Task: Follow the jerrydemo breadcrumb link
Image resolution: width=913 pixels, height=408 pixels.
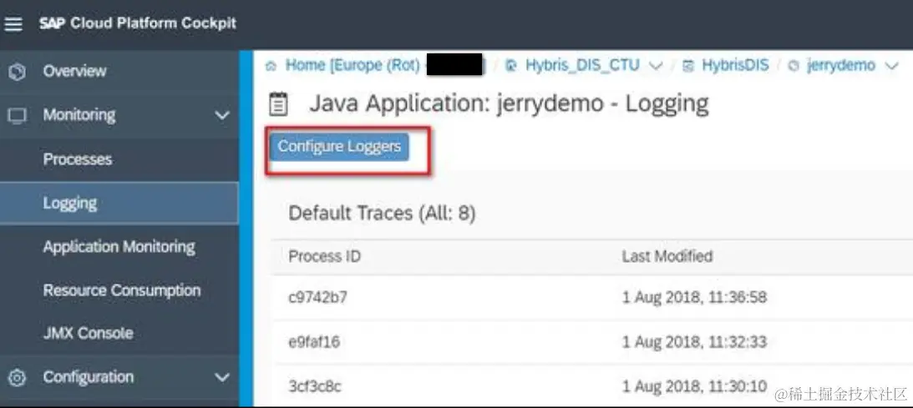Action: pyautogui.click(x=840, y=66)
